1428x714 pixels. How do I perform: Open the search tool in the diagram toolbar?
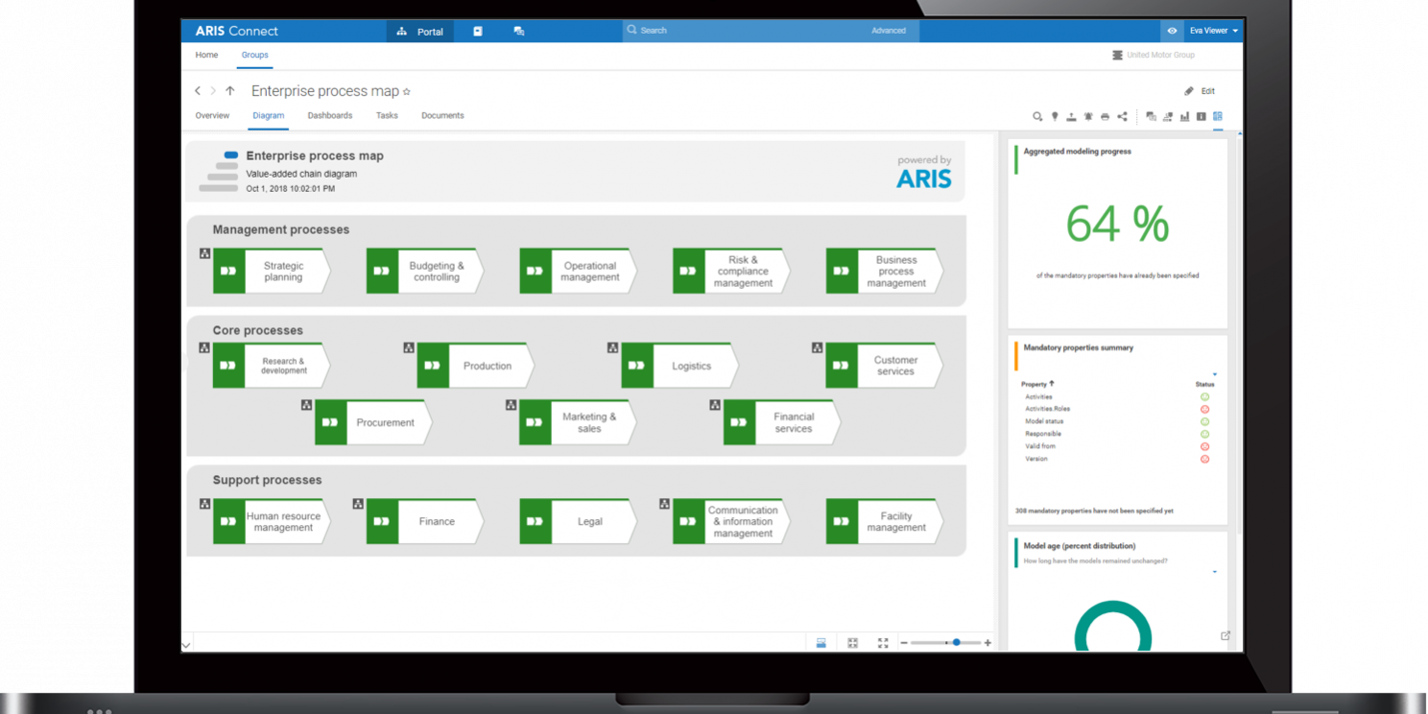tap(1036, 116)
